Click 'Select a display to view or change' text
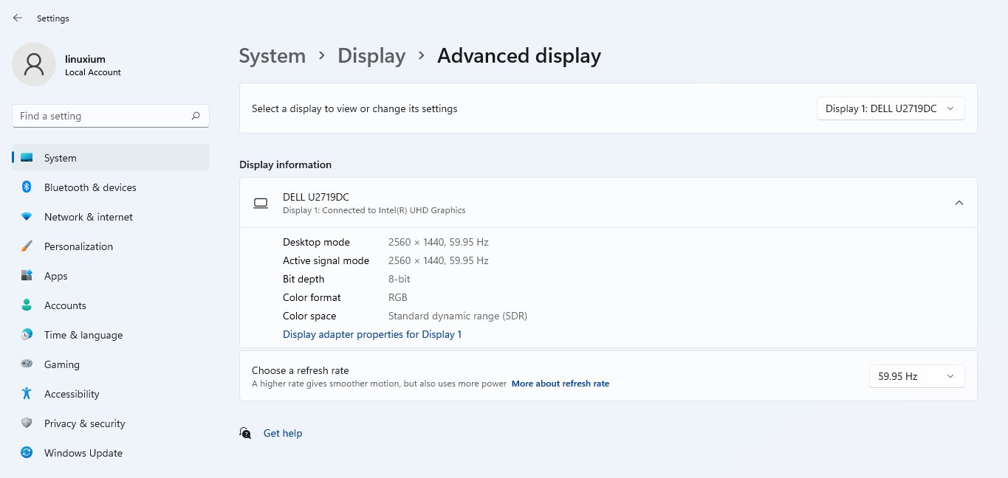1008x478 pixels. click(354, 108)
